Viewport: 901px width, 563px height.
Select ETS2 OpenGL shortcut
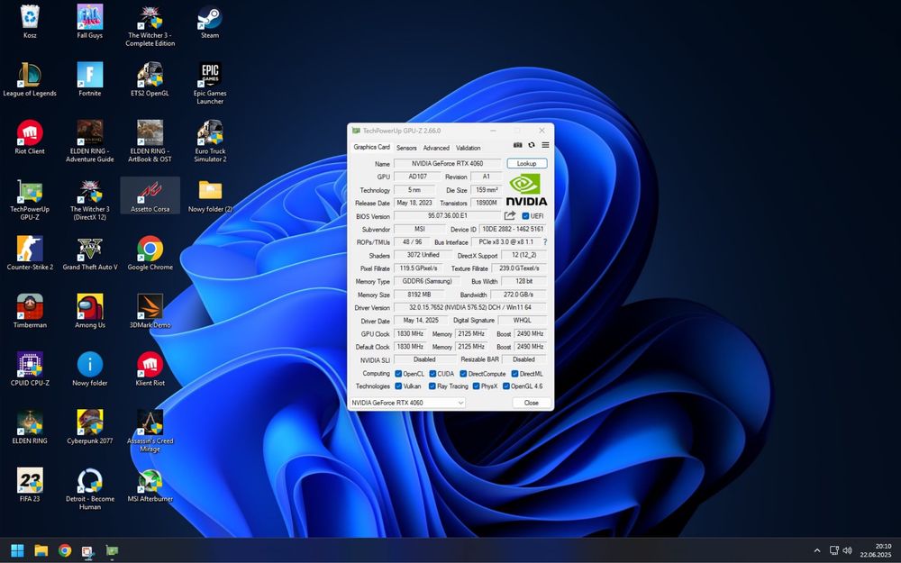[x=150, y=80]
